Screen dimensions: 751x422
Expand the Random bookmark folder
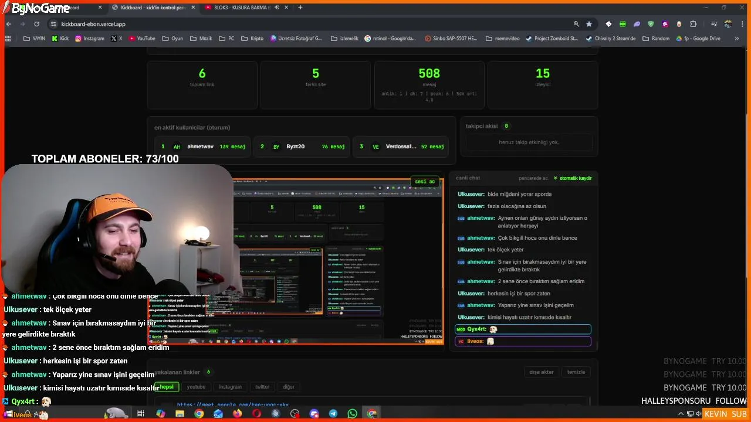pyautogui.click(x=655, y=39)
